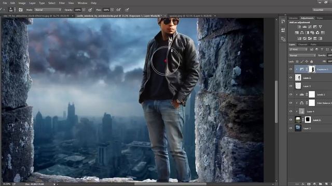Add an Exposure adjustment from Adjustments panel

click(315, 27)
